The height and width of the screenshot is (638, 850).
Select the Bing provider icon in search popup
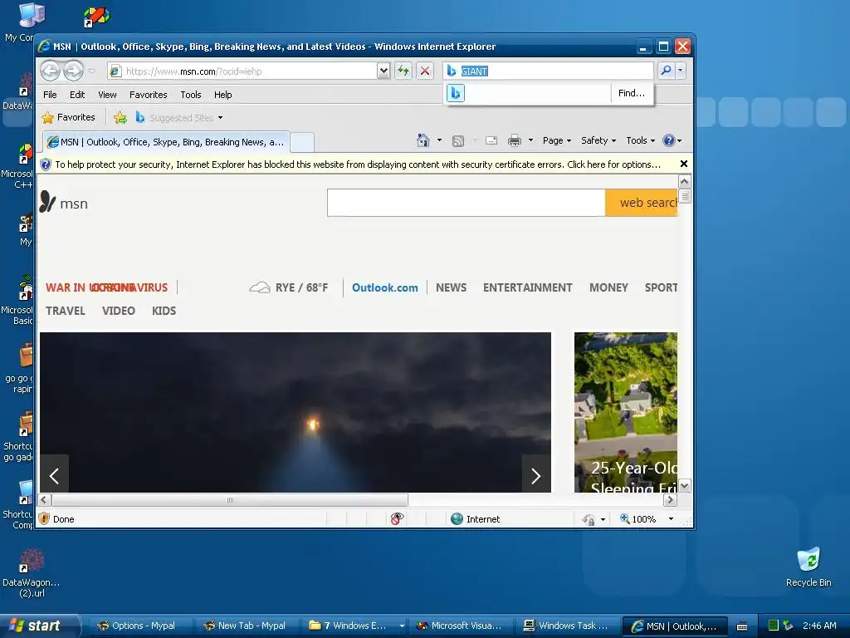click(456, 93)
